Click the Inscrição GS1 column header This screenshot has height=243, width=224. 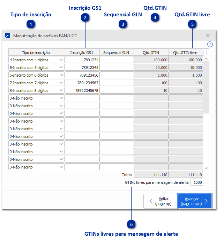tap(82, 52)
